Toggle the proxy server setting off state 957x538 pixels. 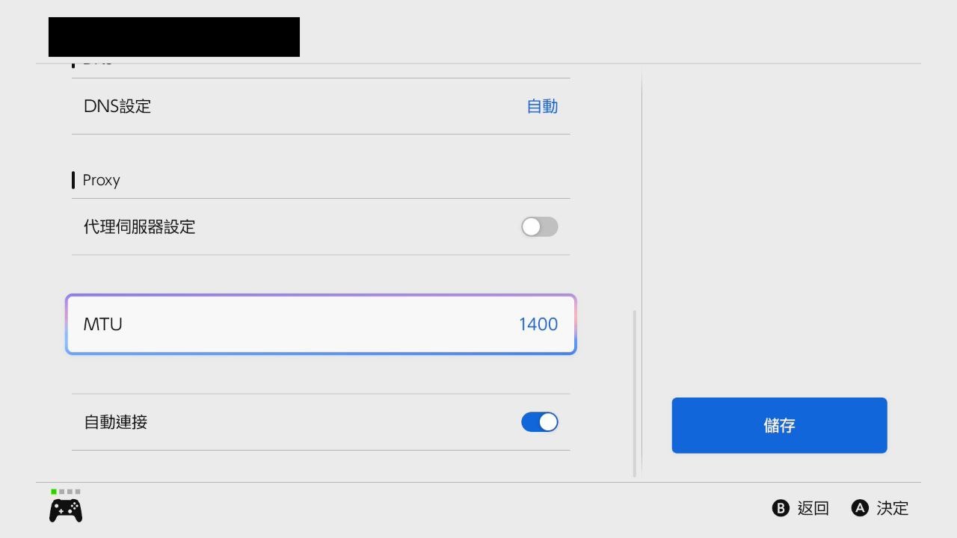[x=538, y=226]
